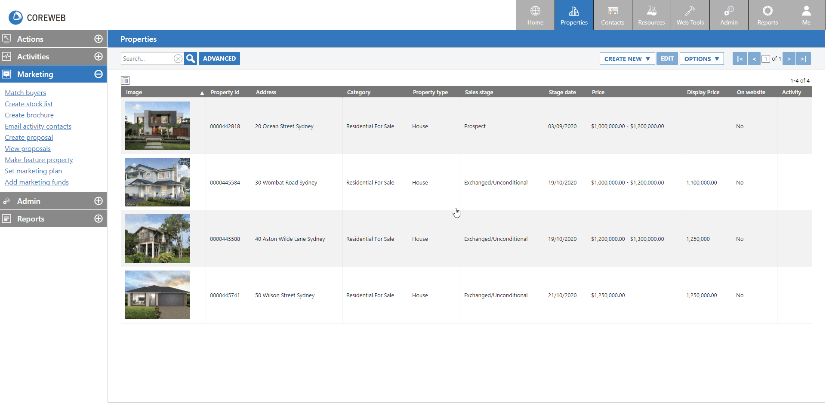The height and width of the screenshot is (403, 826).
Task: Open the Match buyers link
Action: coord(25,92)
